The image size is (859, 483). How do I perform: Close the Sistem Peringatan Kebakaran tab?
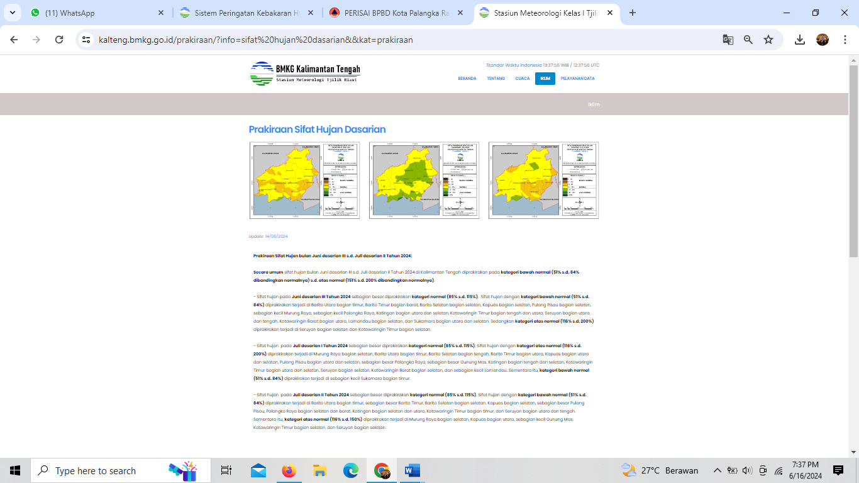point(310,13)
